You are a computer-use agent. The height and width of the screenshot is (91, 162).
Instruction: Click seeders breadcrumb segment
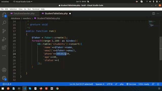pos(27,18)
